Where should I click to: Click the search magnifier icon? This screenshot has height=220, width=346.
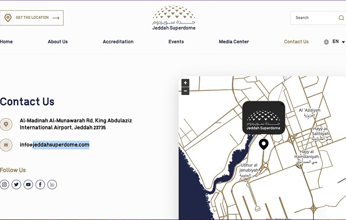(341, 18)
